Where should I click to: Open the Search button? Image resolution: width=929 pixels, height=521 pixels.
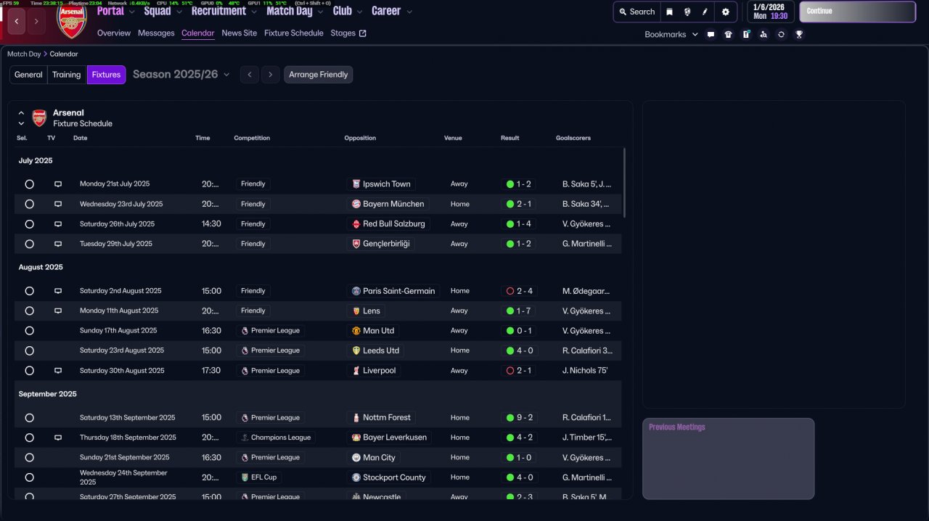[637, 12]
